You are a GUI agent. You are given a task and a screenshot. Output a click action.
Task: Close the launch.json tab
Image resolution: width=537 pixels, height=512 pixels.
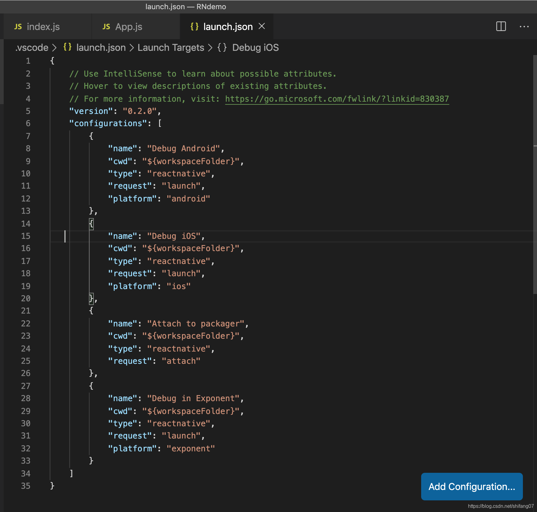coord(262,26)
